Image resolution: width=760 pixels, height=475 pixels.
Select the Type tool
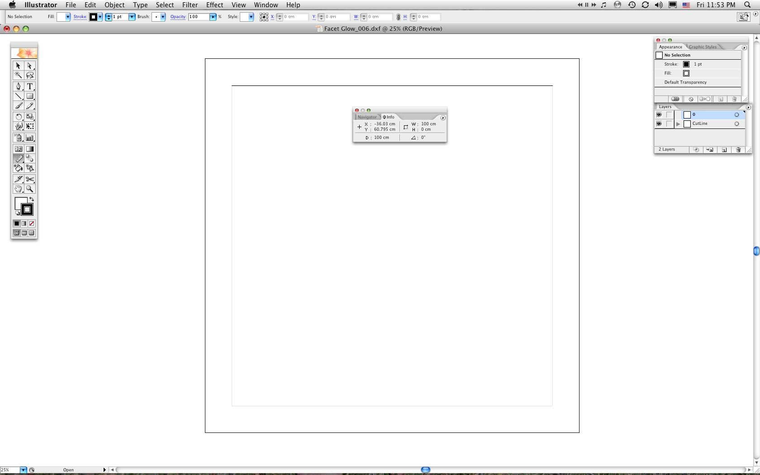coord(30,86)
